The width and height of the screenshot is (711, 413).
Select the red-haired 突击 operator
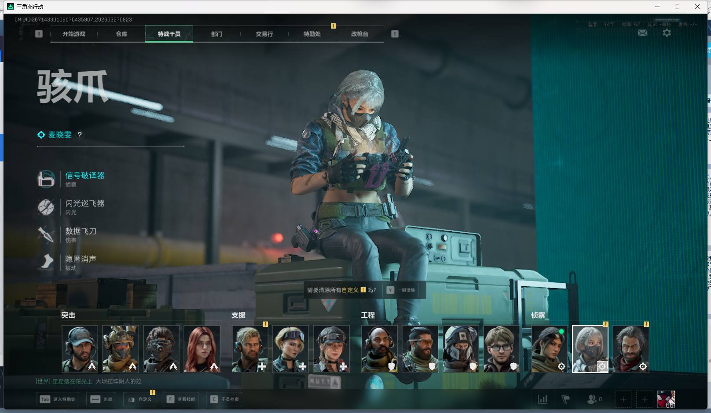(x=202, y=349)
